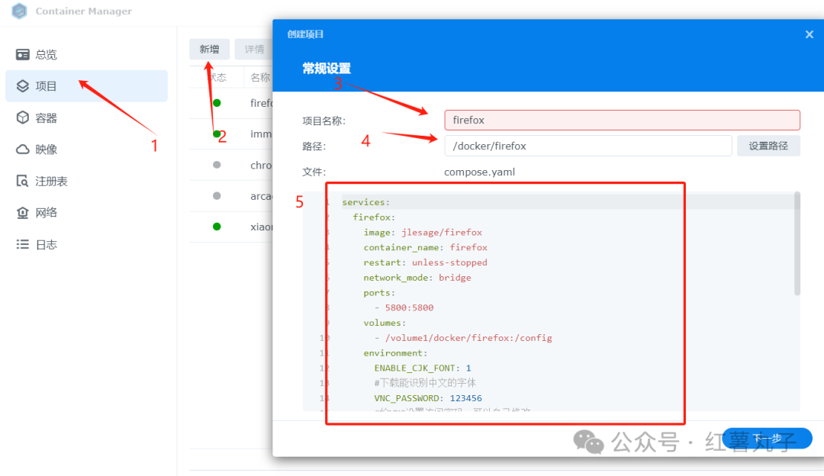
Task: Select the project row starting with arca
Action: coord(231,196)
